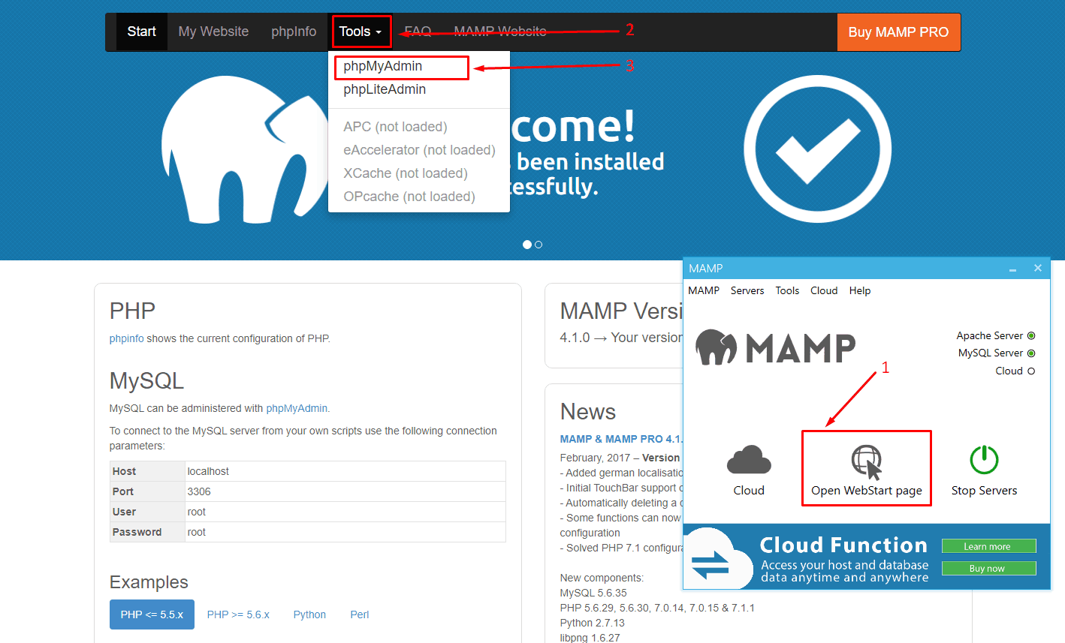Open the Help menu in MAMP window
The image size is (1065, 643).
(x=860, y=290)
